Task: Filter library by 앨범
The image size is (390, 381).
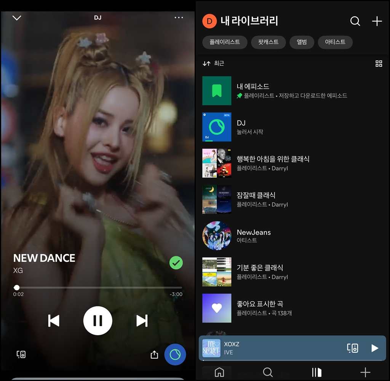Action: [302, 42]
